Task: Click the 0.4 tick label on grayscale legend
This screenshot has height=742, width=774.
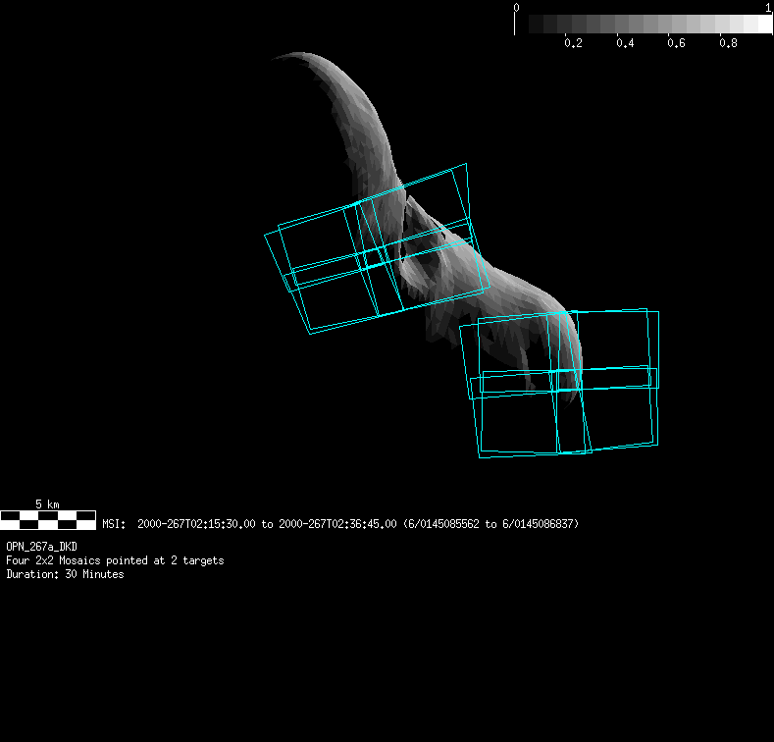Action: [x=625, y=43]
